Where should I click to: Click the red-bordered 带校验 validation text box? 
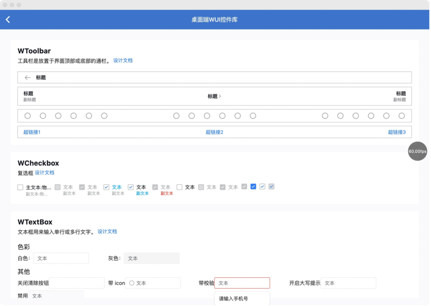(242, 283)
